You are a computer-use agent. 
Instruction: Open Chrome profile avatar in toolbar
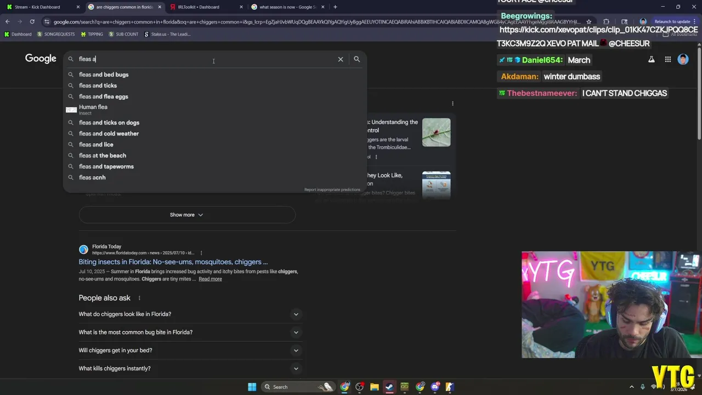(x=643, y=22)
